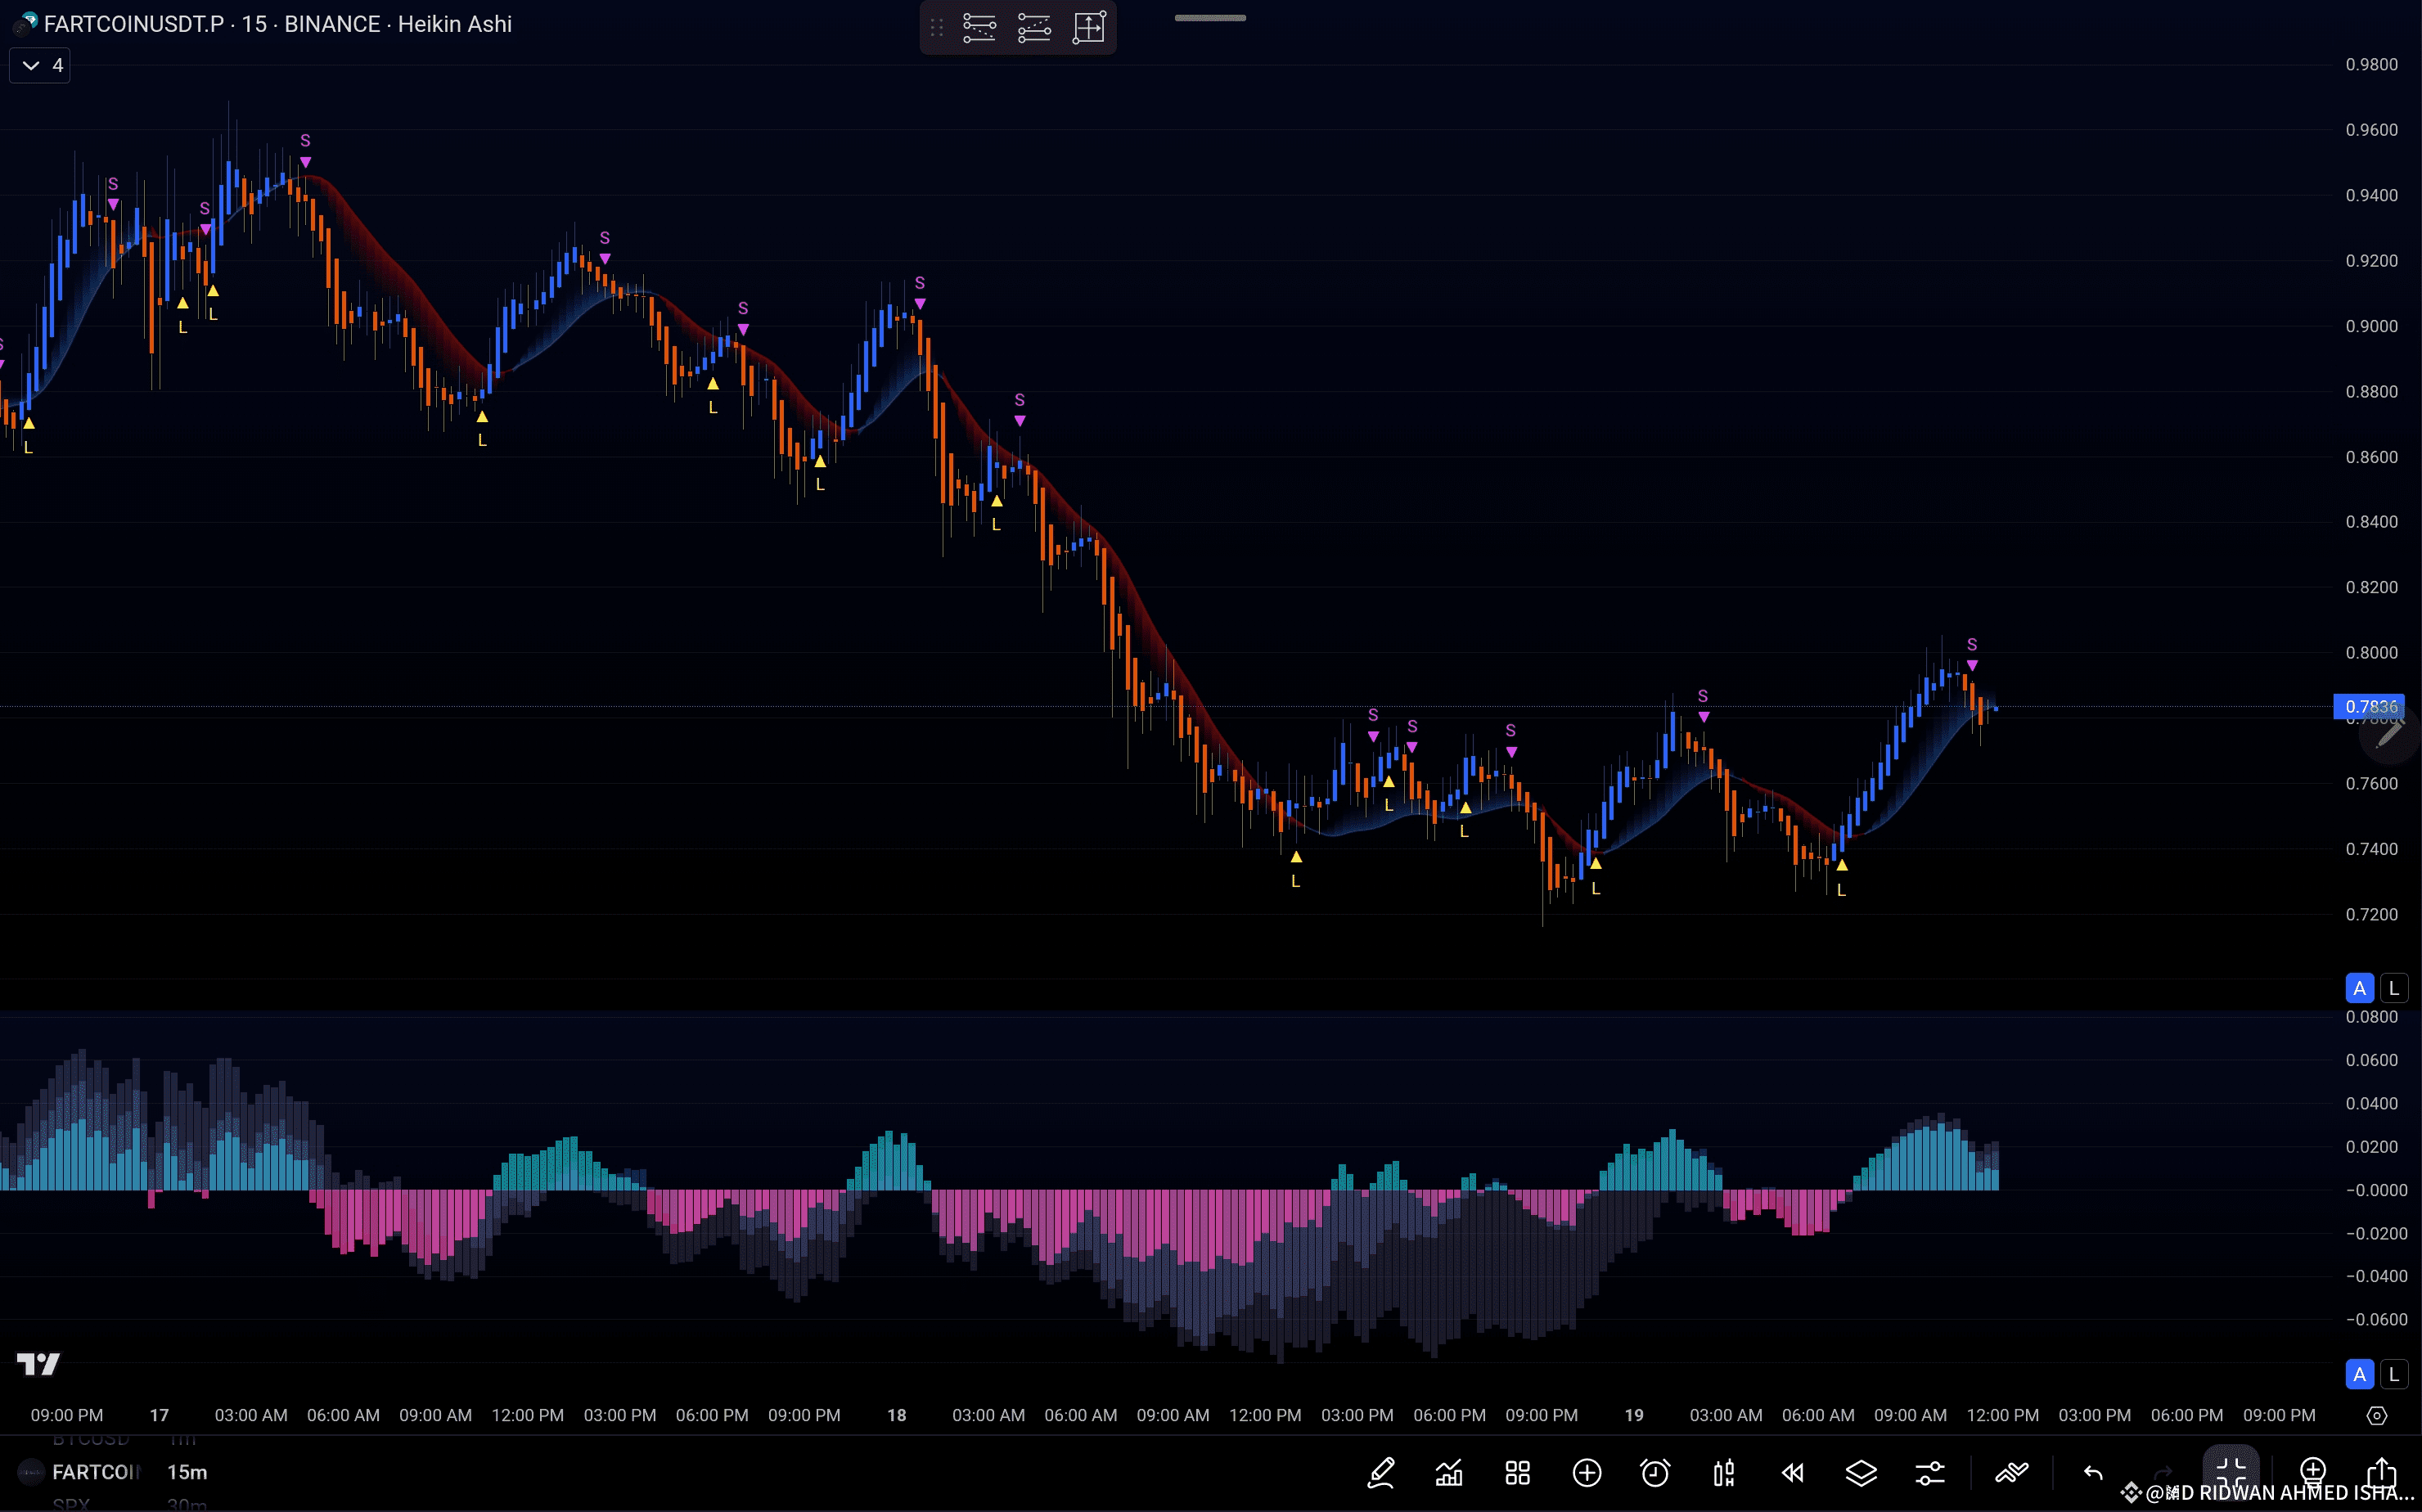Click the 0.8000 price axis label
The width and height of the screenshot is (2422, 1512).
point(2371,653)
